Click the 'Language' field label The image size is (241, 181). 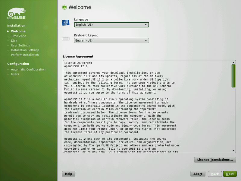[x=81, y=20]
